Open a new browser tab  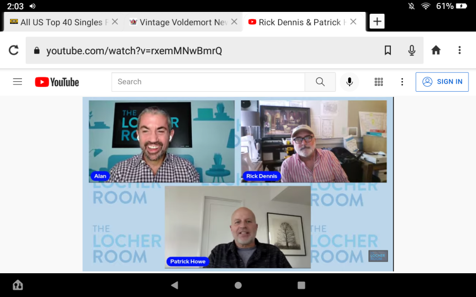pos(377,21)
